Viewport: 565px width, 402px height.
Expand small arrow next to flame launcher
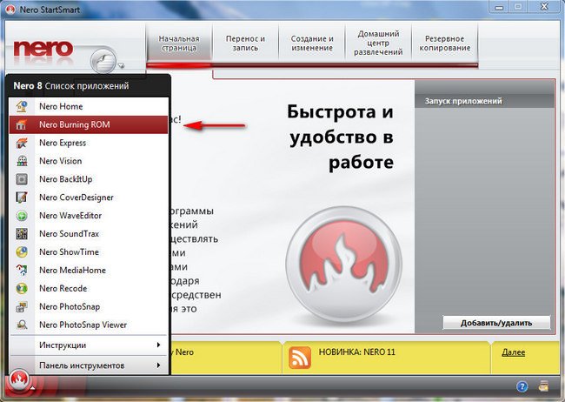coord(33,388)
